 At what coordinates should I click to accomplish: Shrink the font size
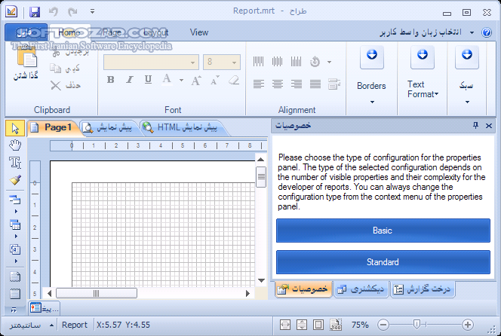(x=215, y=80)
